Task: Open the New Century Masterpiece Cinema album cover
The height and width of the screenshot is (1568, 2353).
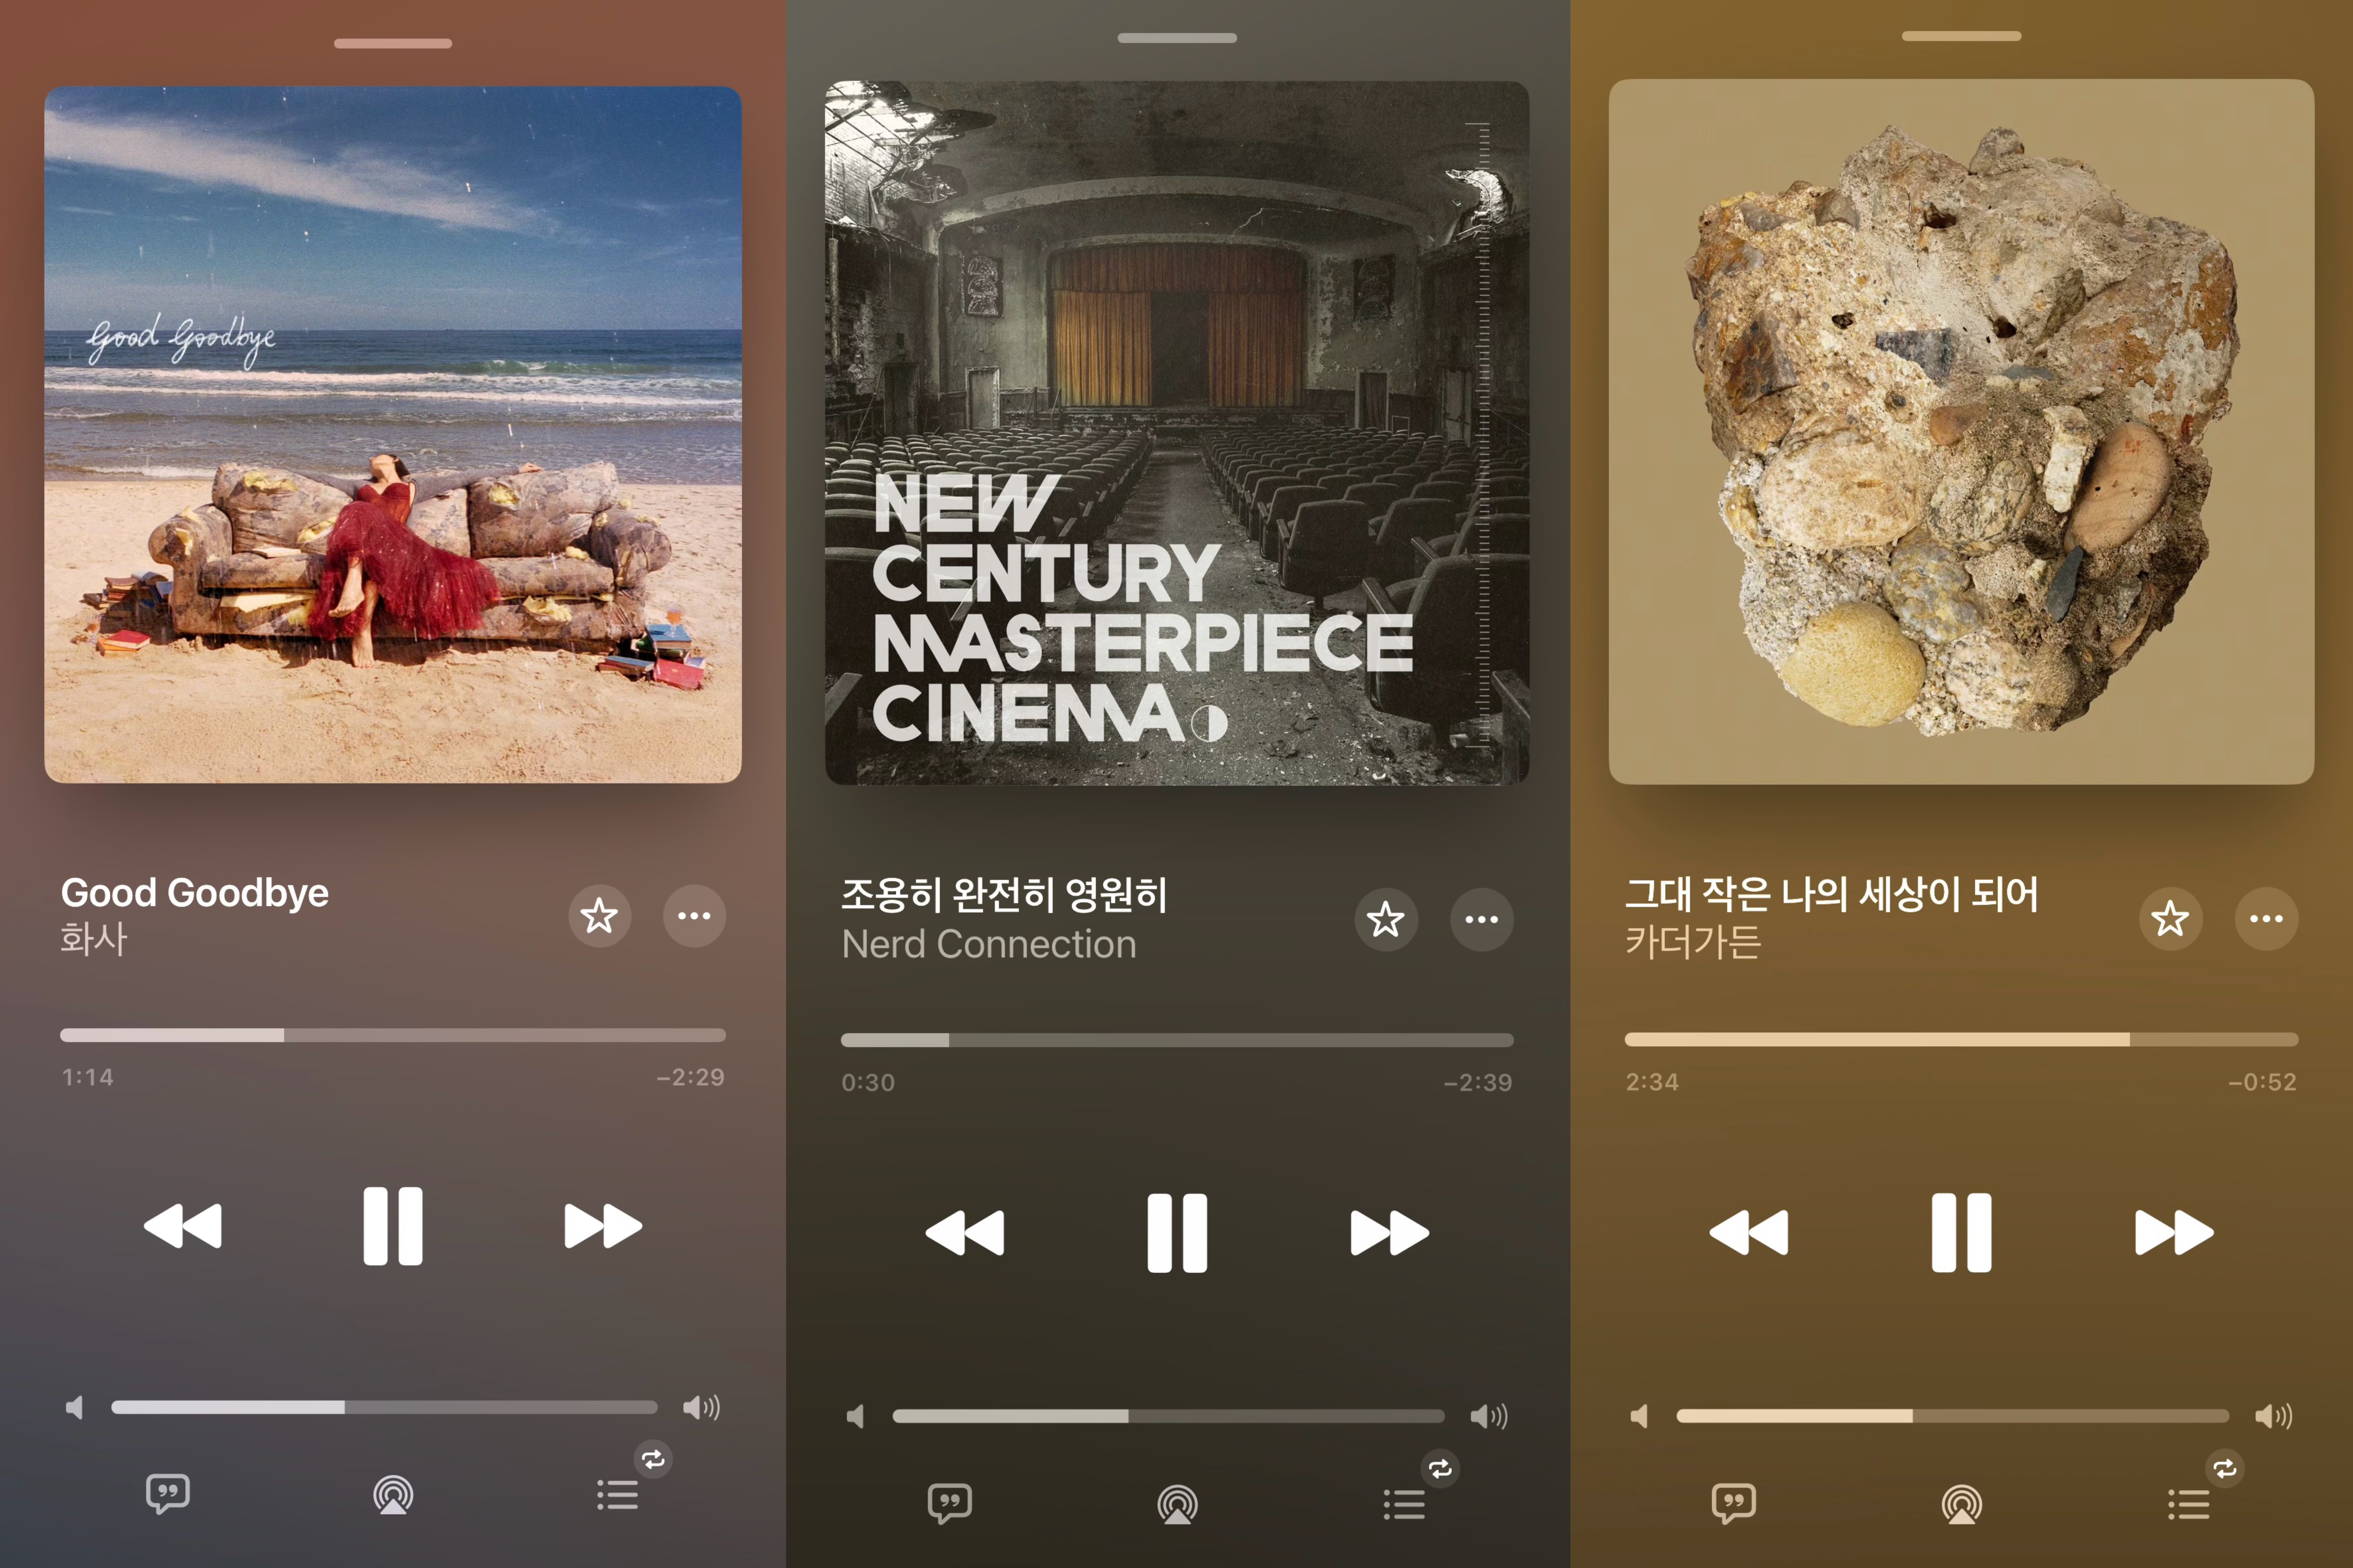Action: (1177, 433)
